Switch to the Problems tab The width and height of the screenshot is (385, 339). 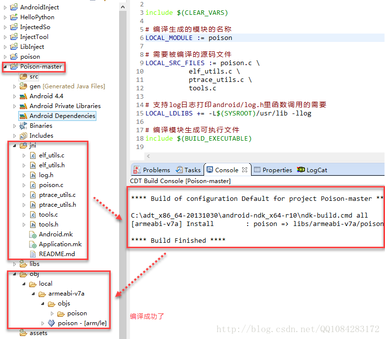tap(152, 170)
